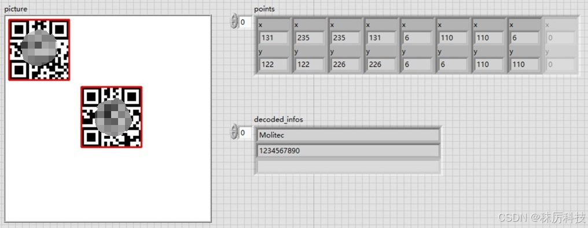Click y value 226 paired with x 235
This screenshot has height=228, width=588.
[345, 64]
